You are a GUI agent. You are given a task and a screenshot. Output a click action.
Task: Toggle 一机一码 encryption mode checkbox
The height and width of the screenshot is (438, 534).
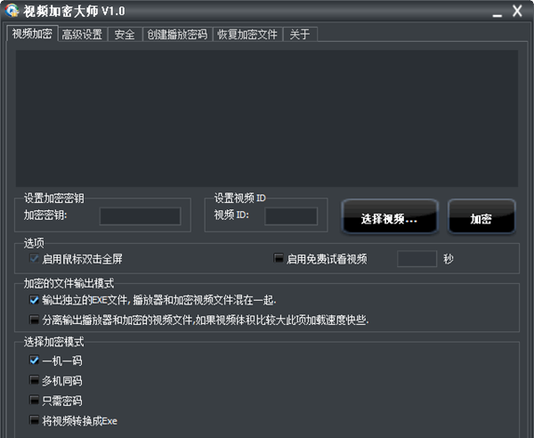34,360
